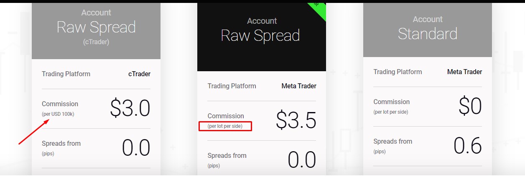Viewport: 525px width, 177px height.
Task: Click the 'Spreads from' label in the cTrader card
Action: click(61, 143)
